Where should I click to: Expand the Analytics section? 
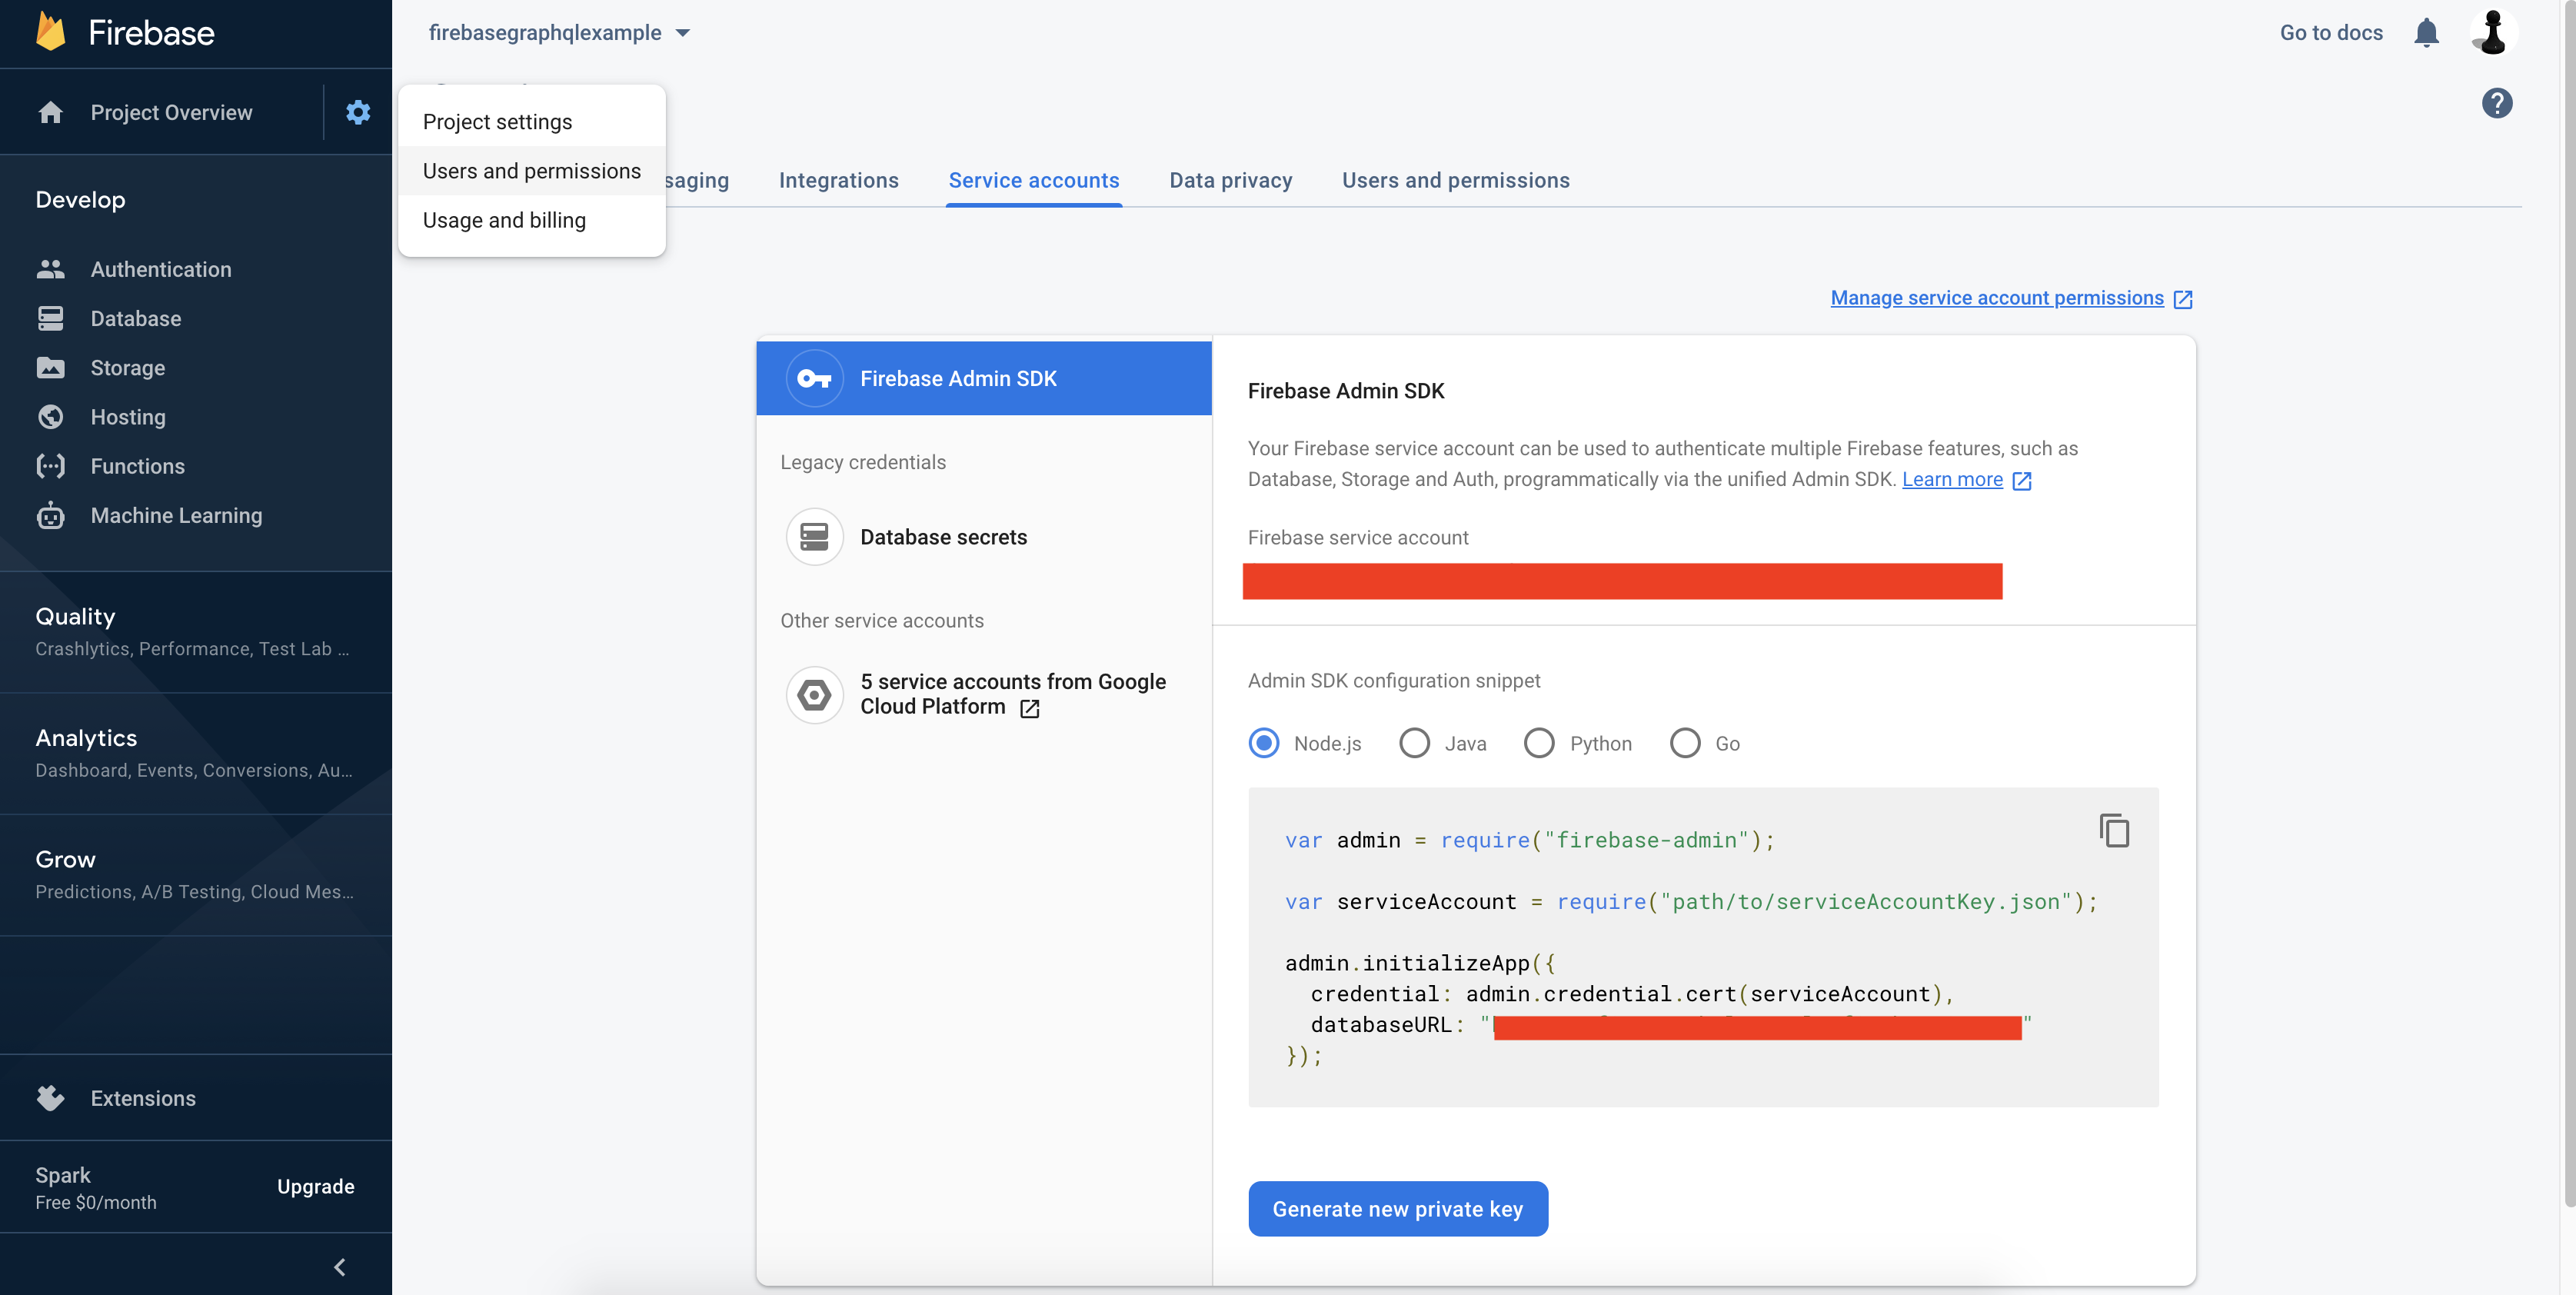[196, 753]
